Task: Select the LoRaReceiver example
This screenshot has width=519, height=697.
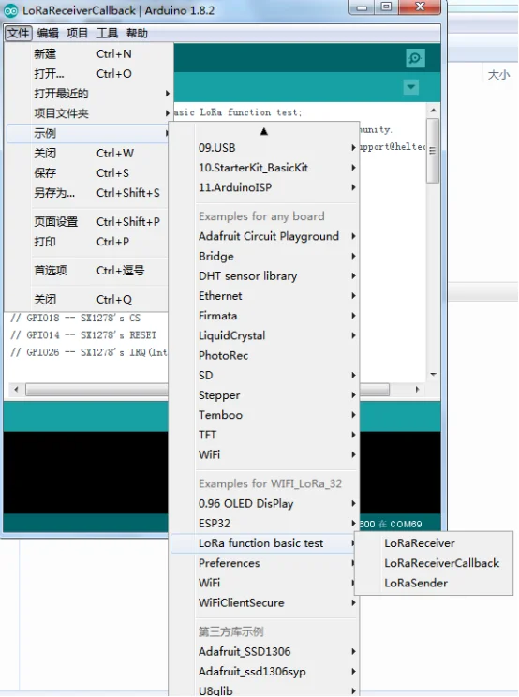Action: [434, 543]
